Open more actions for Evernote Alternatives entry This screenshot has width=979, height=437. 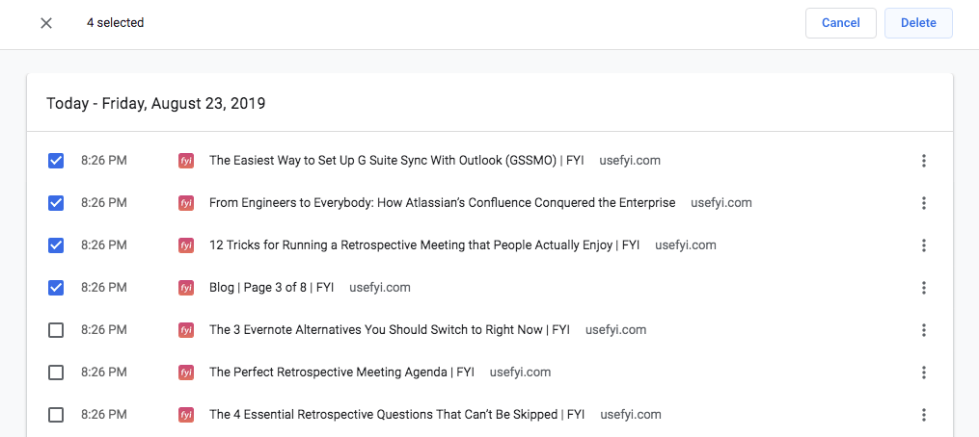[923, 330]
